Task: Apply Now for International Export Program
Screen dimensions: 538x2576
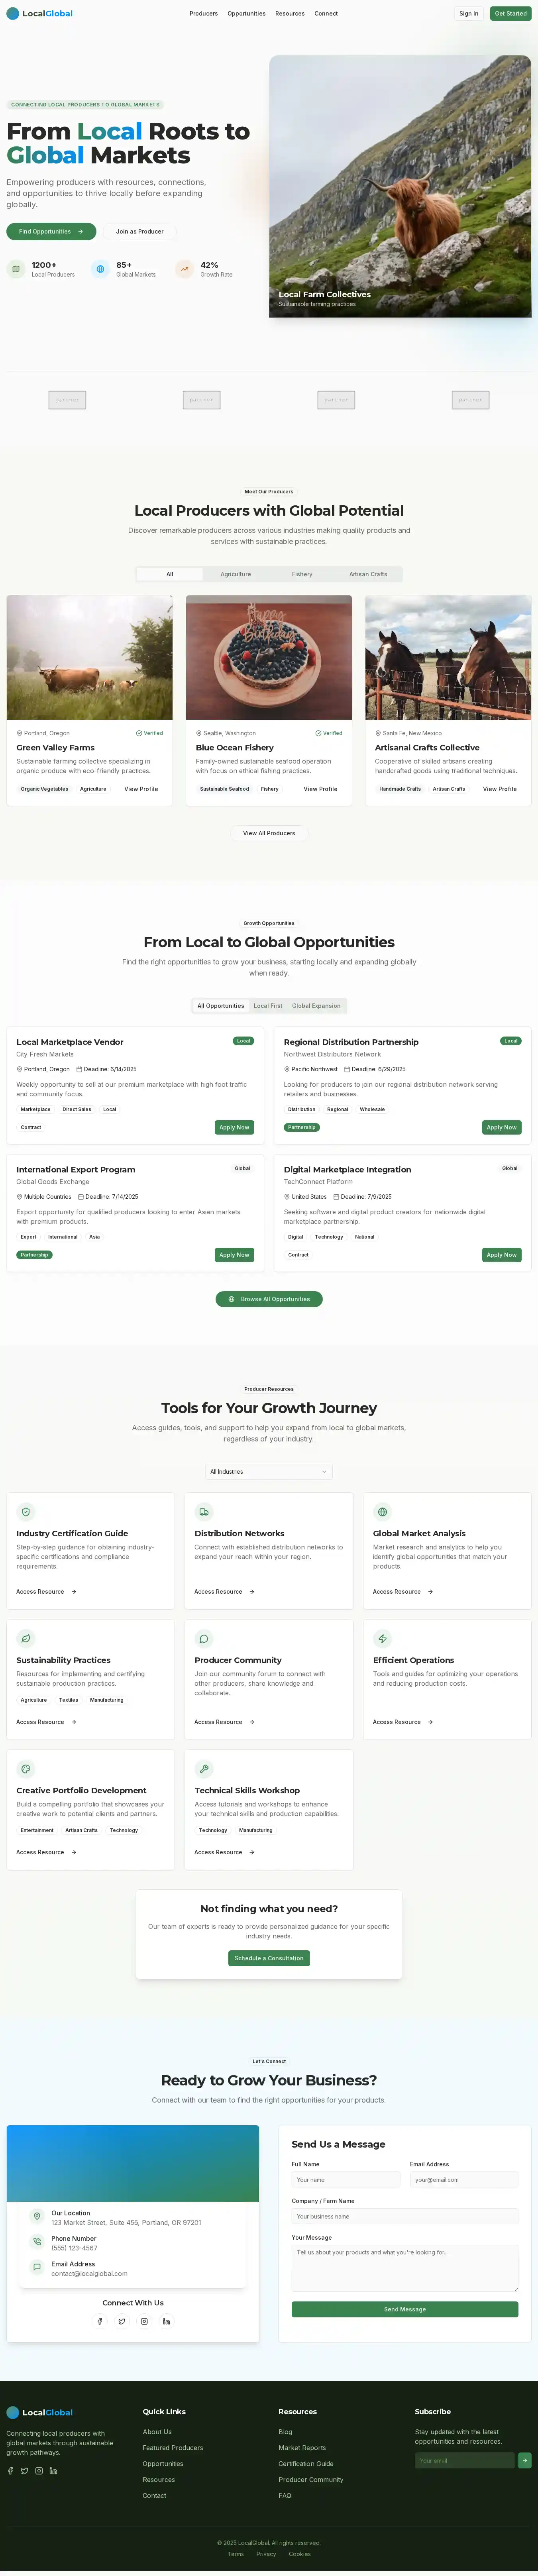Action: click(x=234, y=1255)
